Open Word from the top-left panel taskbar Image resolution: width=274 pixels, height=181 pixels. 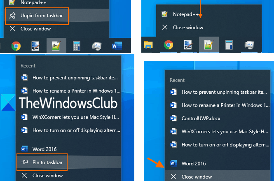click(117, 46)
